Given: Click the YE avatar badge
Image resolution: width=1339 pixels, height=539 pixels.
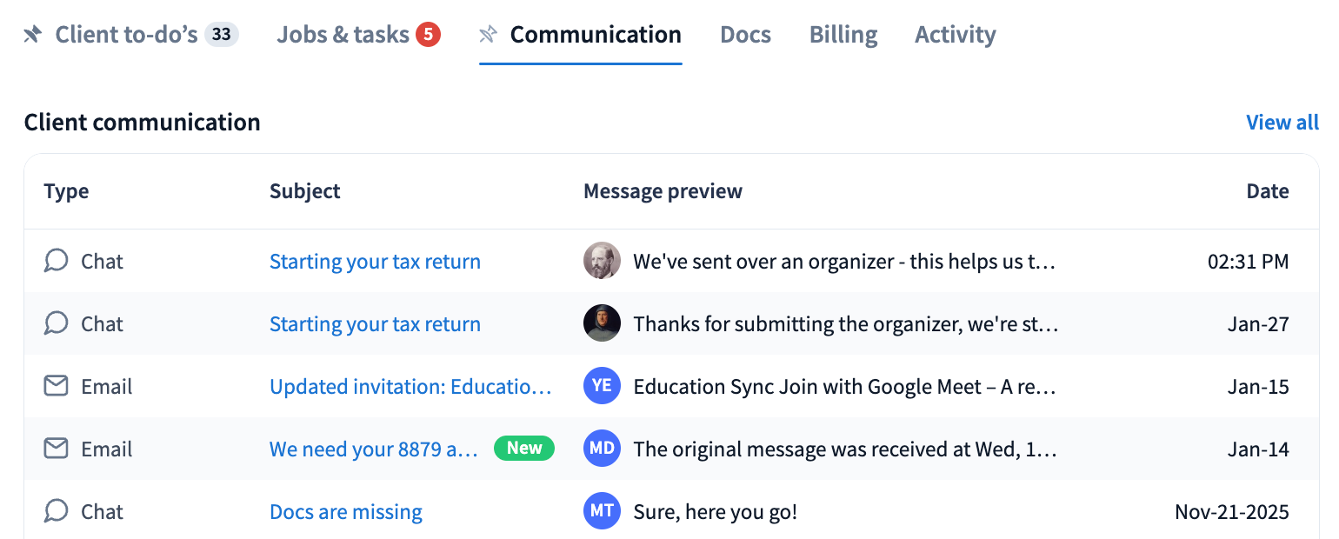Looking at the screenshot, I should (x=602, y=386).
